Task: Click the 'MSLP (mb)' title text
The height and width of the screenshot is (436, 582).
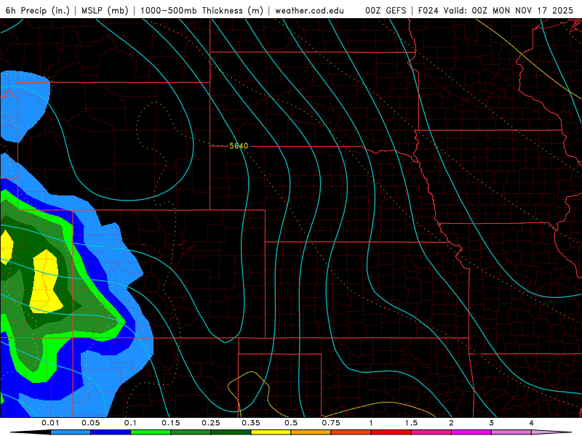Action: coord(105,10)
